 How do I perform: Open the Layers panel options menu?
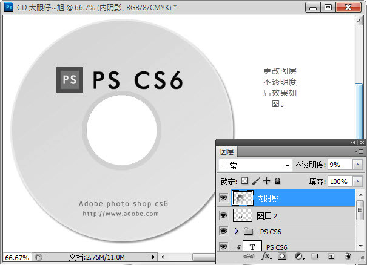coord(360,151)
